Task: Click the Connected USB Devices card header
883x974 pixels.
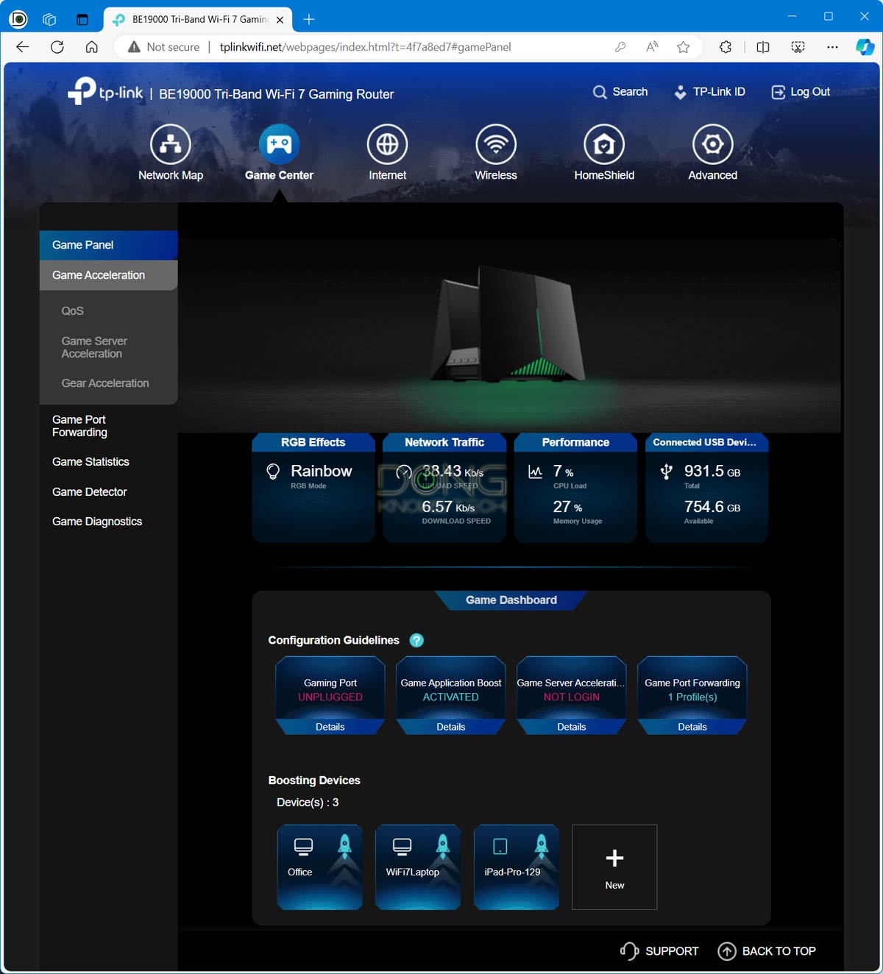Action: pyautogui.click(x=706, y=442)
